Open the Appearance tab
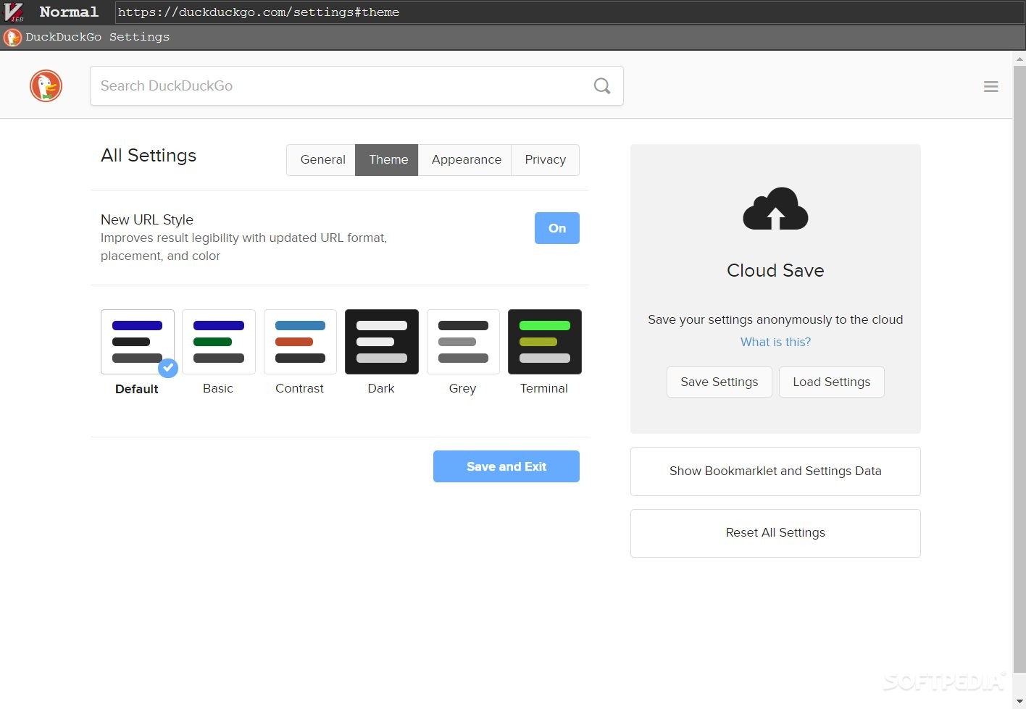The width and height of the screenshot is (1026, 709). (466, 160)
